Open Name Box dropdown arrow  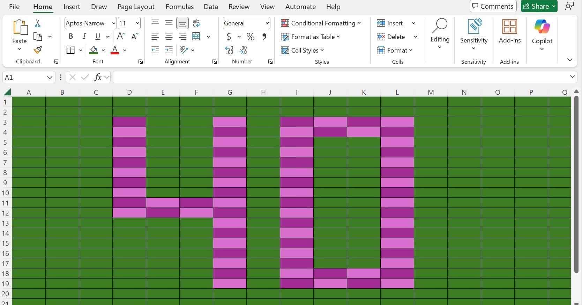coord(50,77)
